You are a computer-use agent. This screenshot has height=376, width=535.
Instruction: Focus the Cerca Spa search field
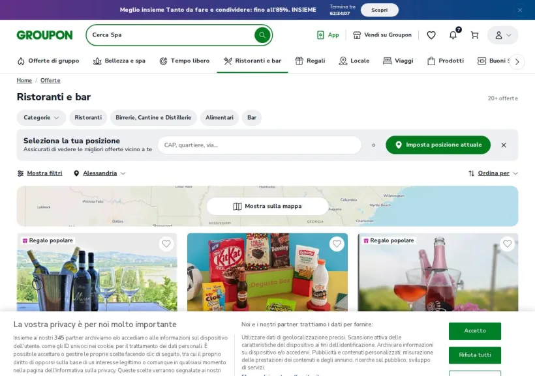click(170, 35)
